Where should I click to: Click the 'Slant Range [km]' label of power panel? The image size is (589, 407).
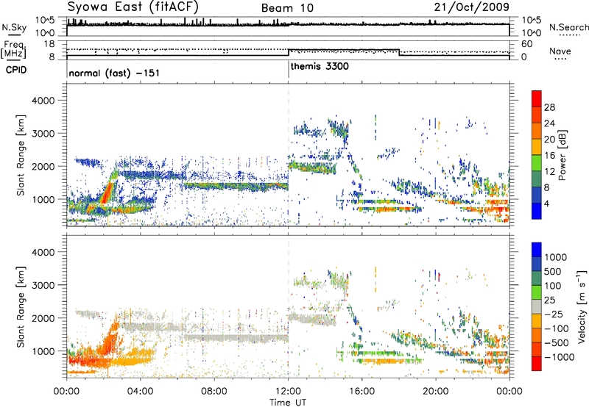(x=21, y=155)
